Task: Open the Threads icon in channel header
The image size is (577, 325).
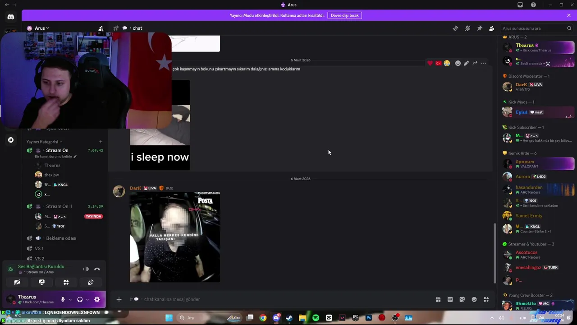Action: point(456,28)
